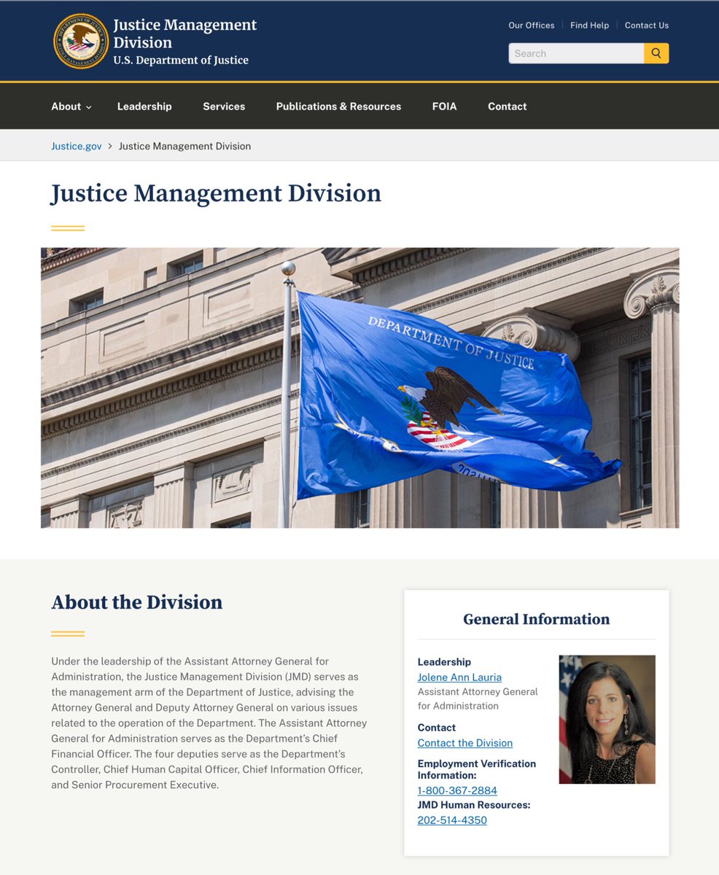The image size is (719, 875).
Task: Click the Assistant Attorney General portrait photo
Action: point(607,719)
